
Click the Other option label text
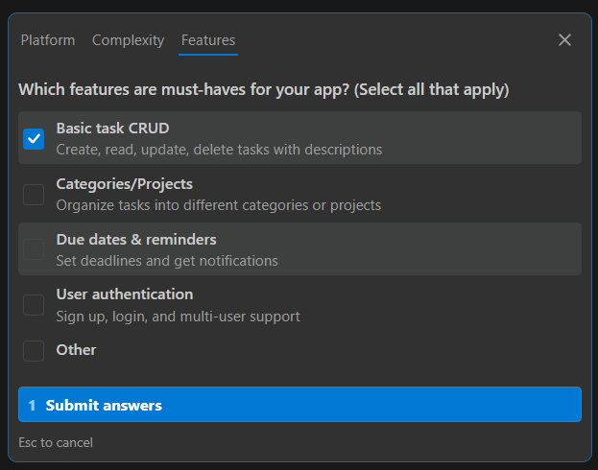tap(76, 350)
